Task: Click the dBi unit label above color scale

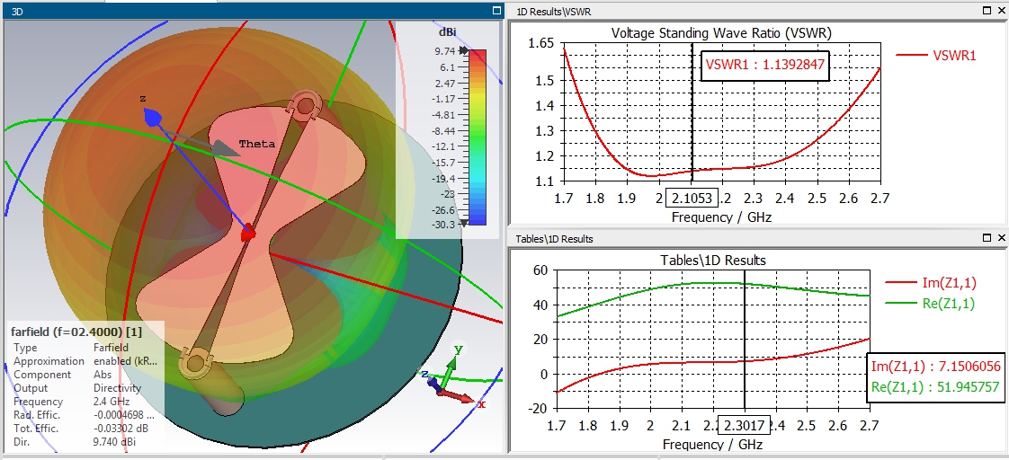Action: [x=448, y=31]
